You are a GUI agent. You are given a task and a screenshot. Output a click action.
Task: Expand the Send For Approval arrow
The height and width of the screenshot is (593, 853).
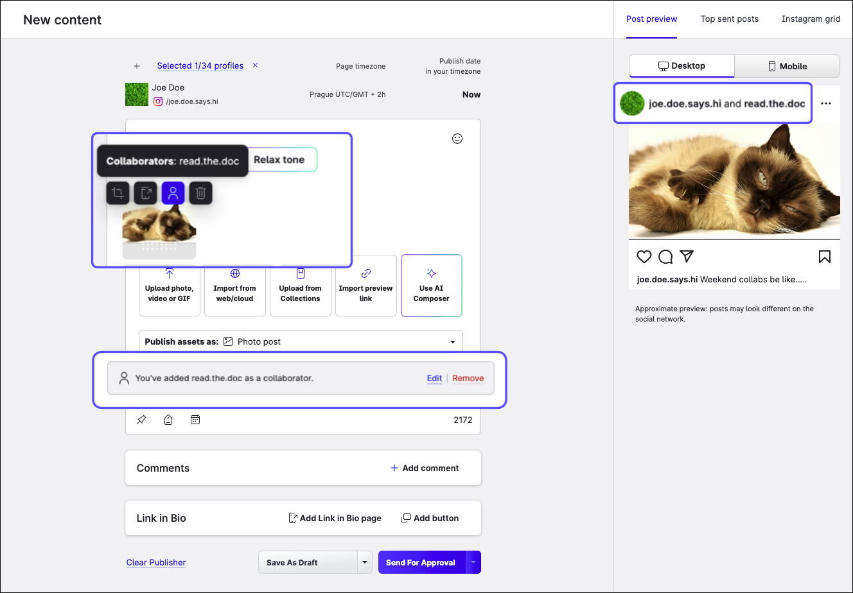(473, 563)
